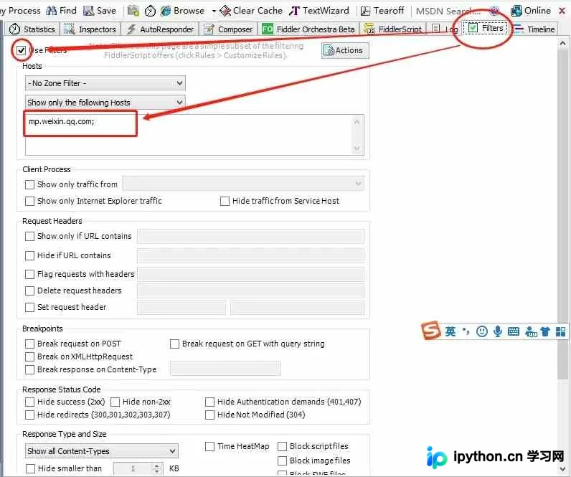The image size is (571, 477).
Task: Switch to the Inspectors tab
Action: [x=90, y=29]
